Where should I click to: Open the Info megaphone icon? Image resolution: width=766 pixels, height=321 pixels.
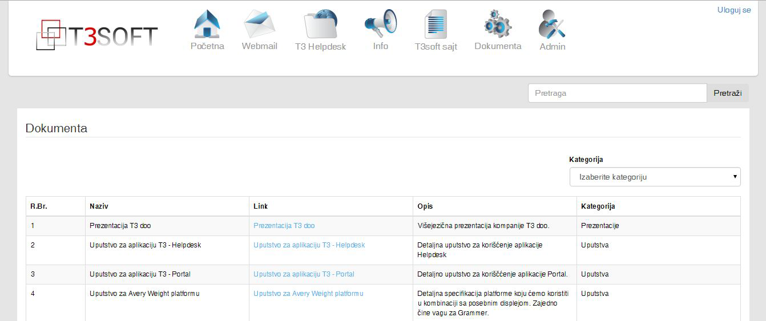380,23
